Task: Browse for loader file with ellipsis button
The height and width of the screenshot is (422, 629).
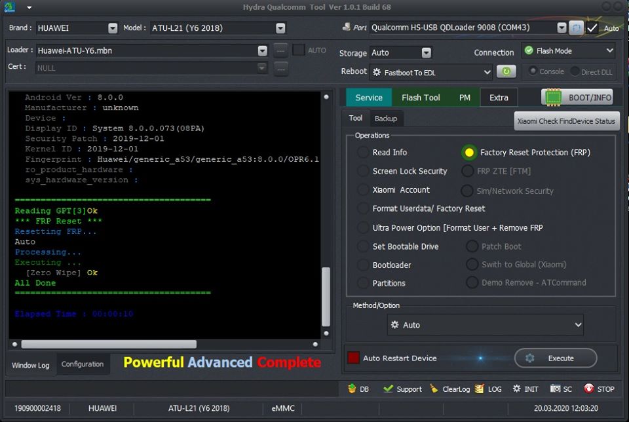Action: click(280, 50)
